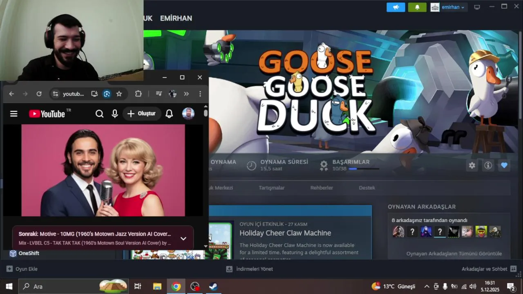The width and height of the screenshot is (523, 294).
Task: Open Steam announcements megaphone button
Action: [396, 7]
